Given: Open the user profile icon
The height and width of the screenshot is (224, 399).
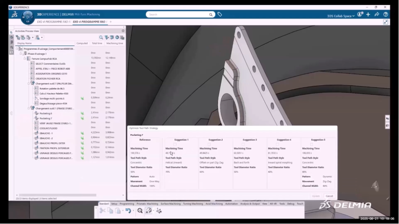Looking at the screenshot, I should (360, 15).
